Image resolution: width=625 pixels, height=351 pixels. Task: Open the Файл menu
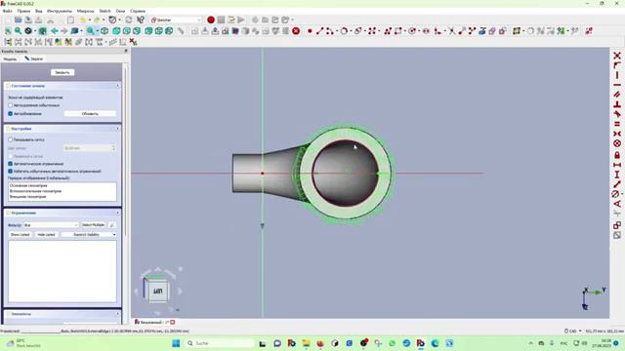tap(7, 11)
